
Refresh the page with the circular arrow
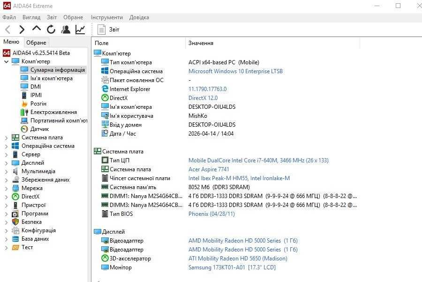tap(51, 30)
